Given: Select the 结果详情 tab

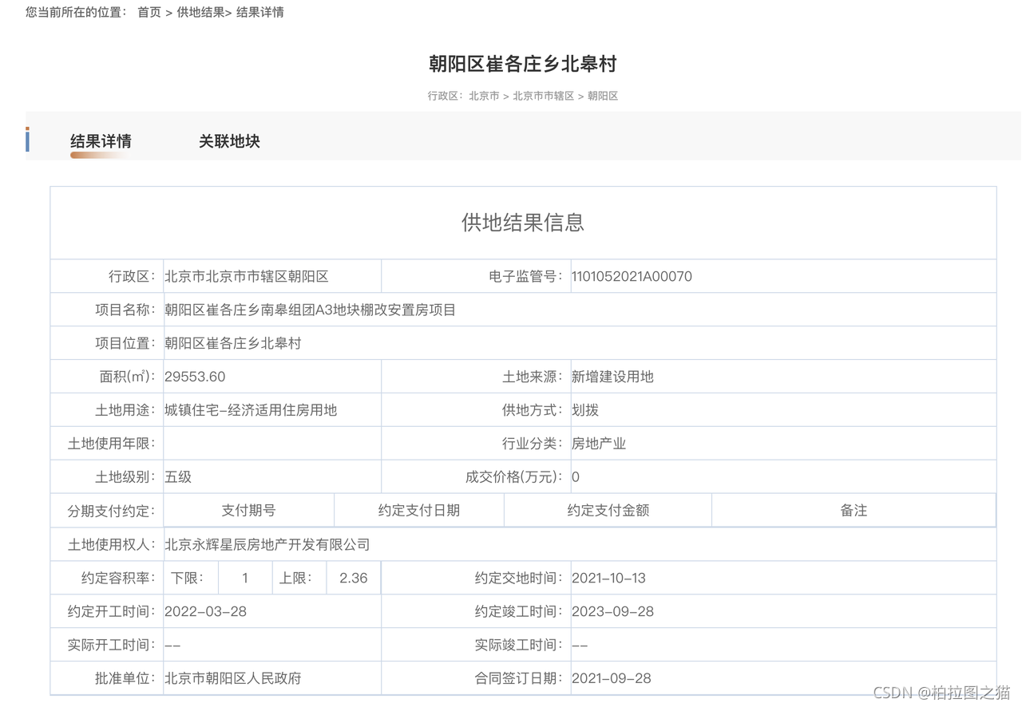Looking at the screenshot, I should coord(101,141).
